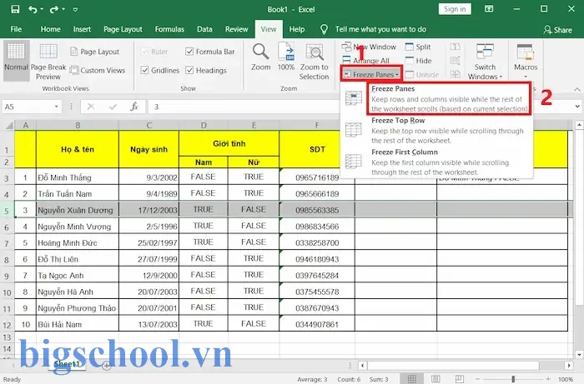Viewport: 584px width, 384px height.
Task: Switch to the Insert tab
Action: point(82,29)
